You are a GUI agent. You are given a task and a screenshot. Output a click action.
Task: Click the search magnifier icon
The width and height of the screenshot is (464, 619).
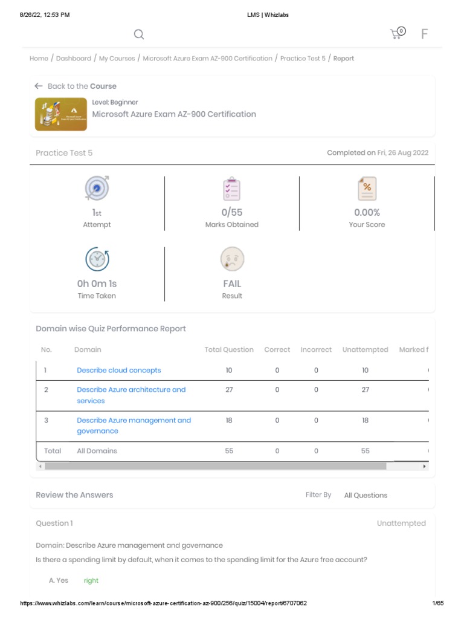click(139, 34)
